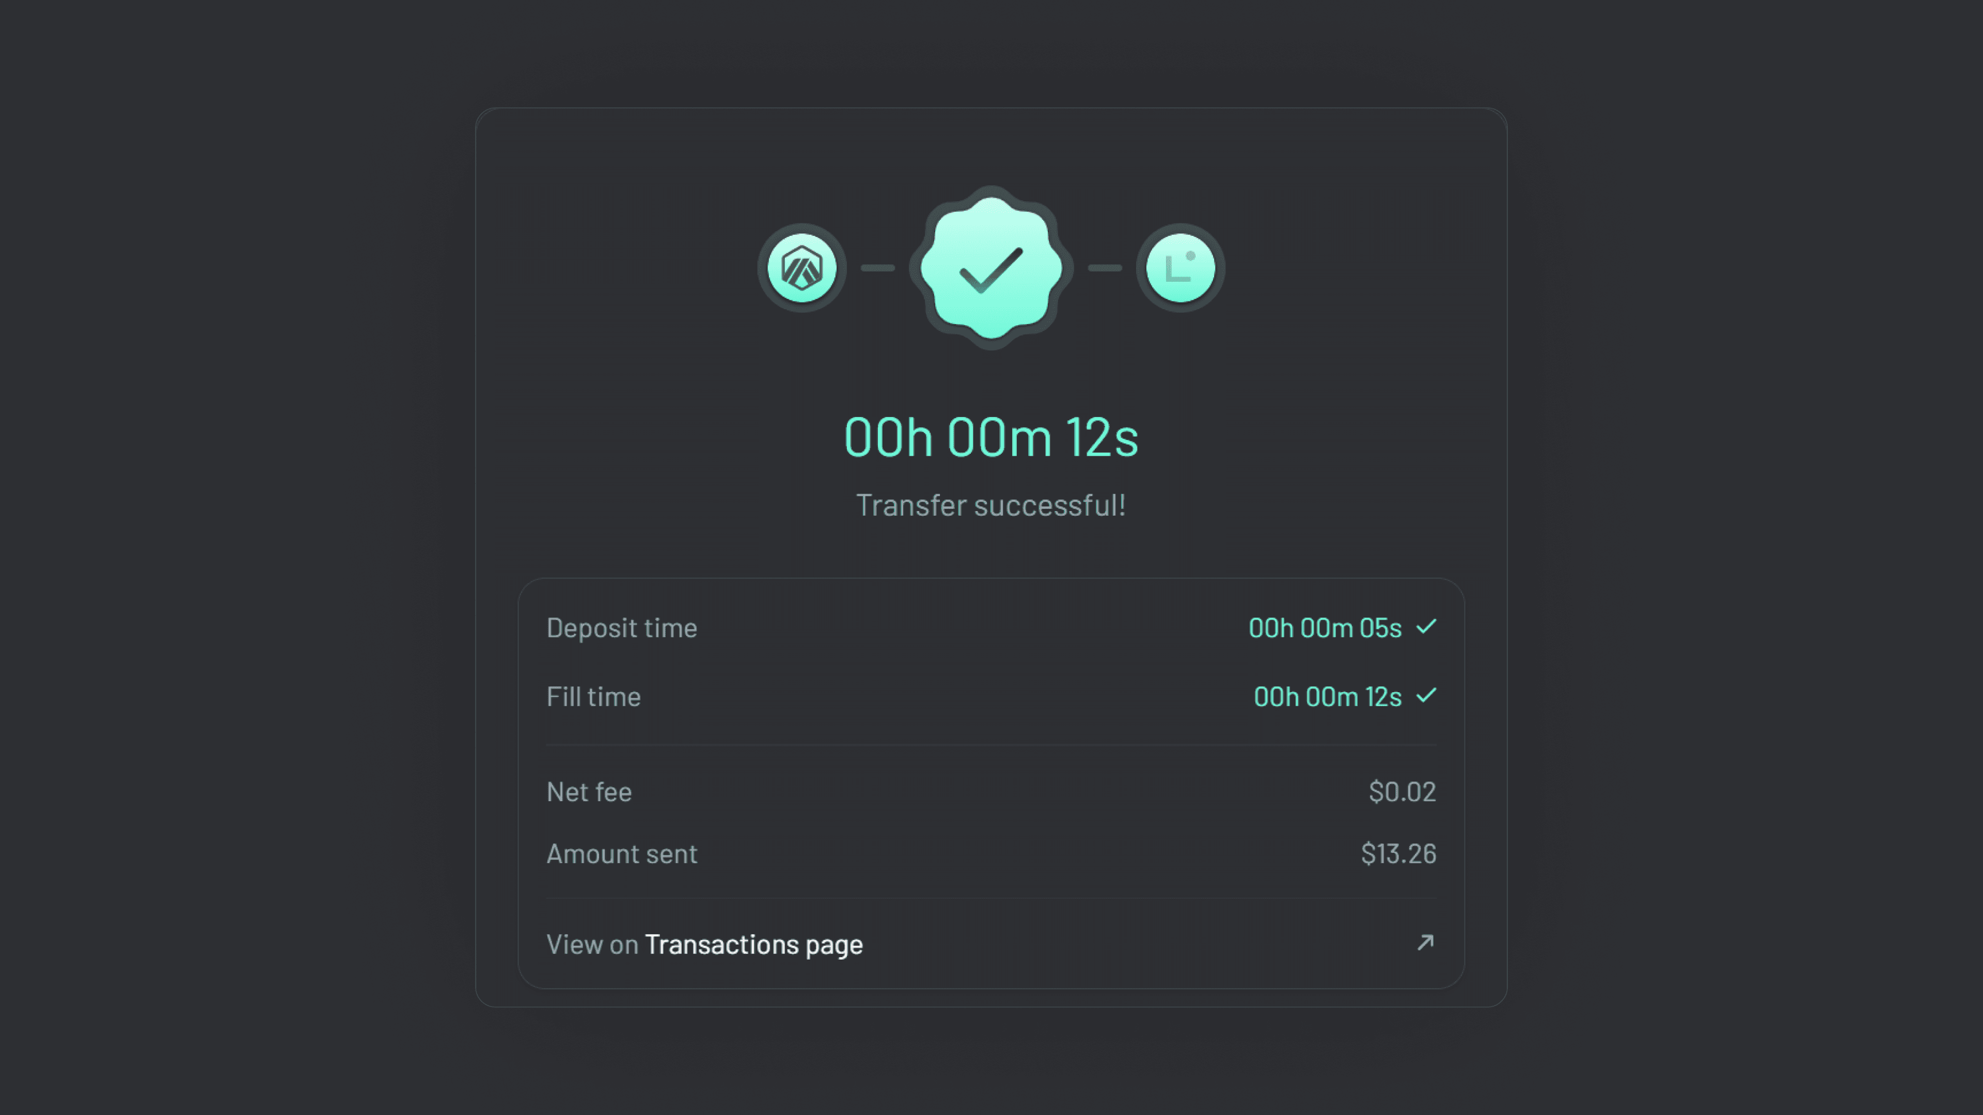Viewport: 1983px width, 1115px height.
Task: Open the Transactions page link
Action: coord(753,944)
